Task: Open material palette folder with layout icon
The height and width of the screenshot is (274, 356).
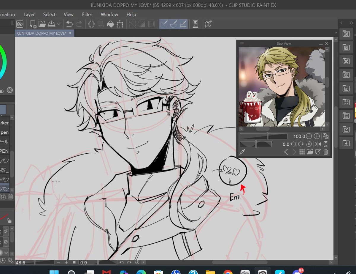Action: (346, 89)
